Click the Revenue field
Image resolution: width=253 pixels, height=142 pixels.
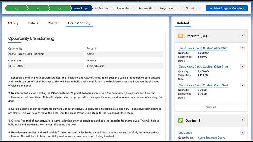124,66
